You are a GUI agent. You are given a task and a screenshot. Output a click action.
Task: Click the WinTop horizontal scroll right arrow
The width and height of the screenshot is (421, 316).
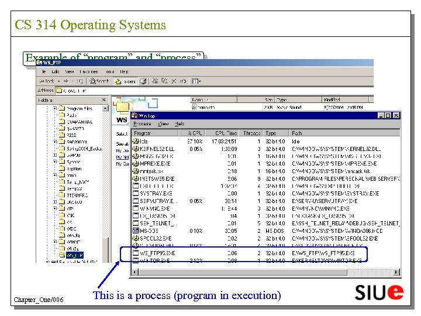[396, 272]
